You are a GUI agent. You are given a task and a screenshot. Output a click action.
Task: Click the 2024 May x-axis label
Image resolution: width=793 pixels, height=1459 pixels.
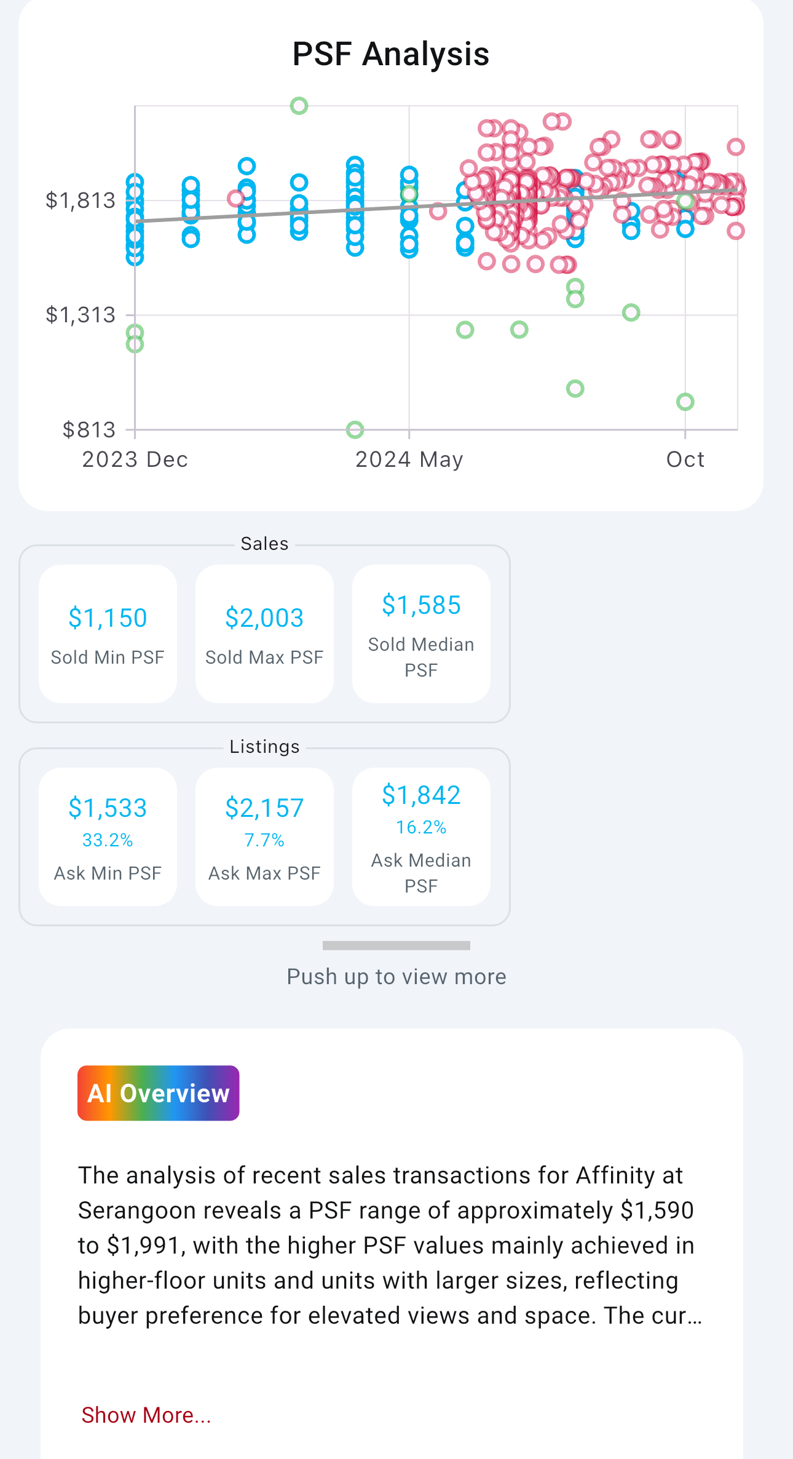409,459
